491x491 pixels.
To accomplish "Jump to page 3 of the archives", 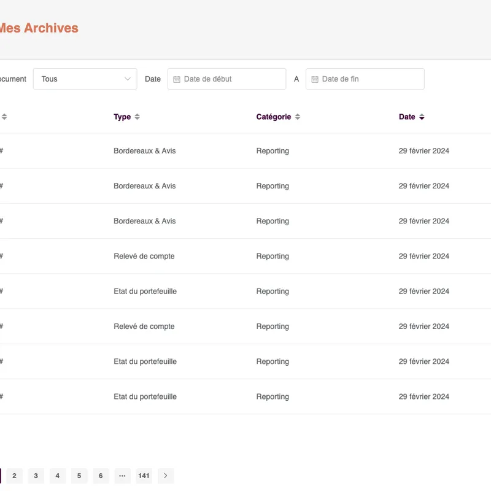I will (36, 476).
